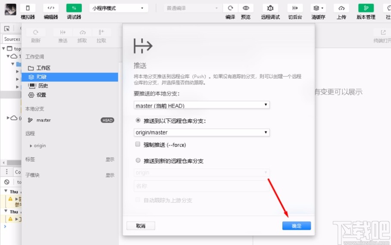Open the 小程序模式 mode dropdown
Viewport: 391px width, 245px height.
tap(119, 8)
